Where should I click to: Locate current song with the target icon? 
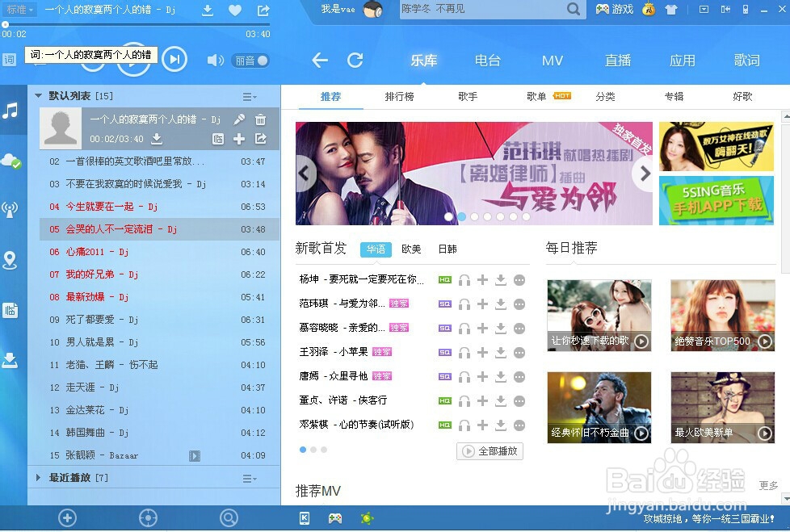148,518
